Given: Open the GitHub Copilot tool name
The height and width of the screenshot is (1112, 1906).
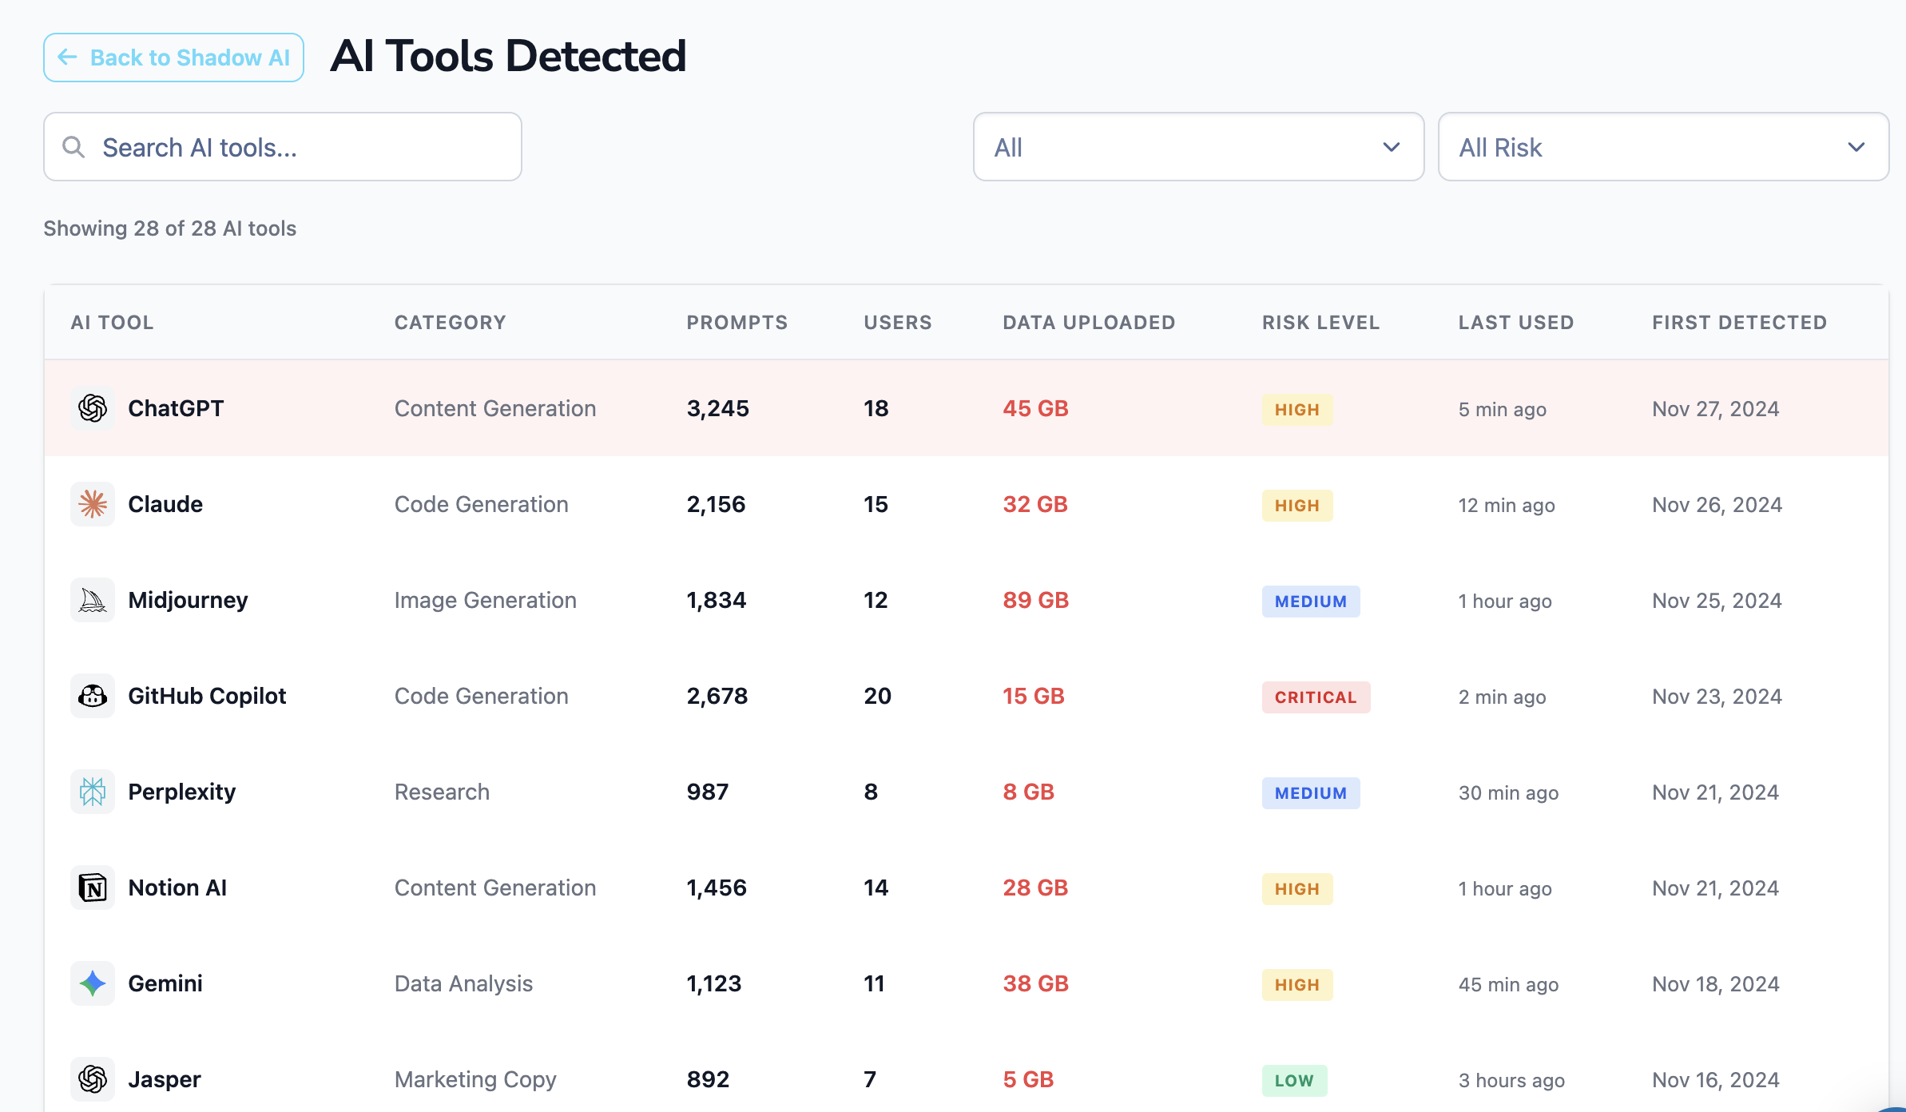Looking at the screenshot, I should [207, 696].
